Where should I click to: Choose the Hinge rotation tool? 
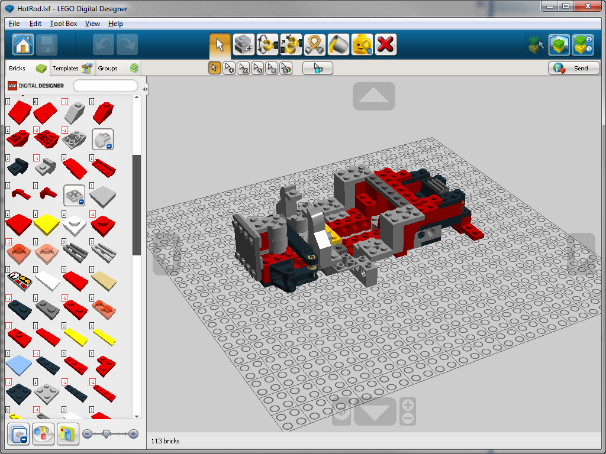coord(267,44)
